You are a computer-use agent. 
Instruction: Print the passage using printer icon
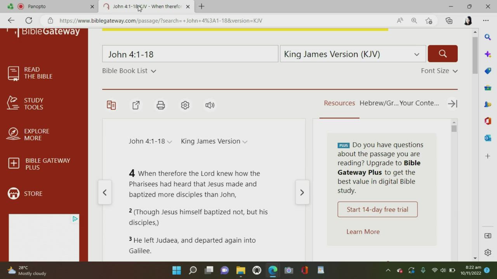pyautogui.click(x=161, y=105)
